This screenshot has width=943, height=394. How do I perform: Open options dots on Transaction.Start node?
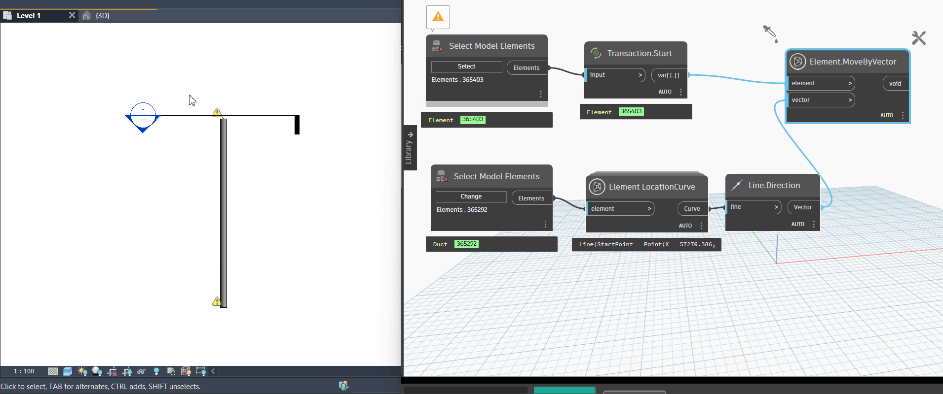tap(681, 92)
